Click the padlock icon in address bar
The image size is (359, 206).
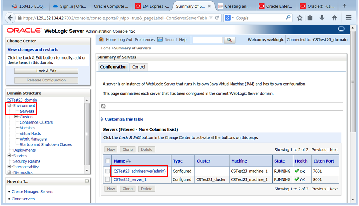tap(19, 18)
